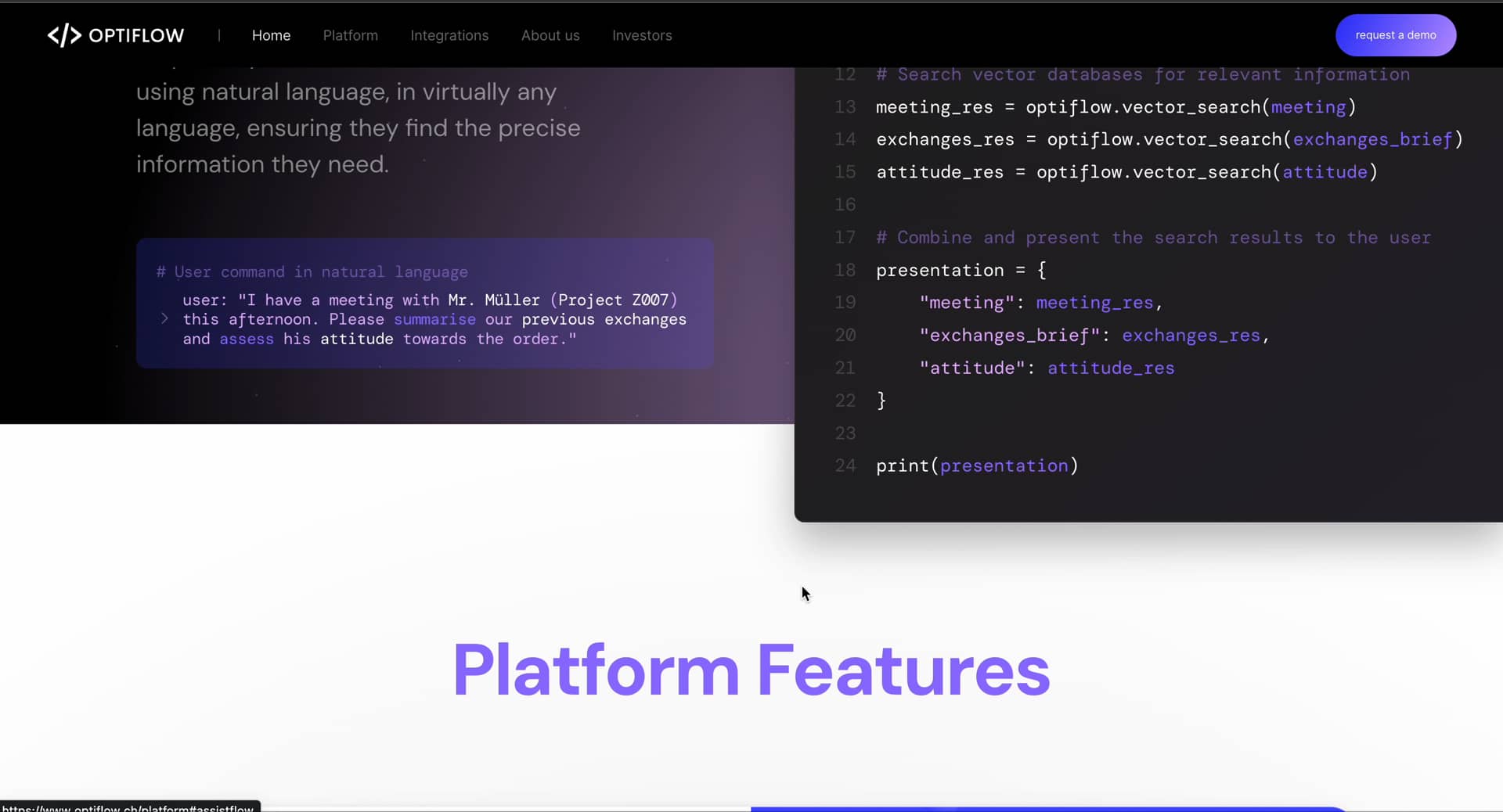Open the Home navigation item

tap(271, 35)
